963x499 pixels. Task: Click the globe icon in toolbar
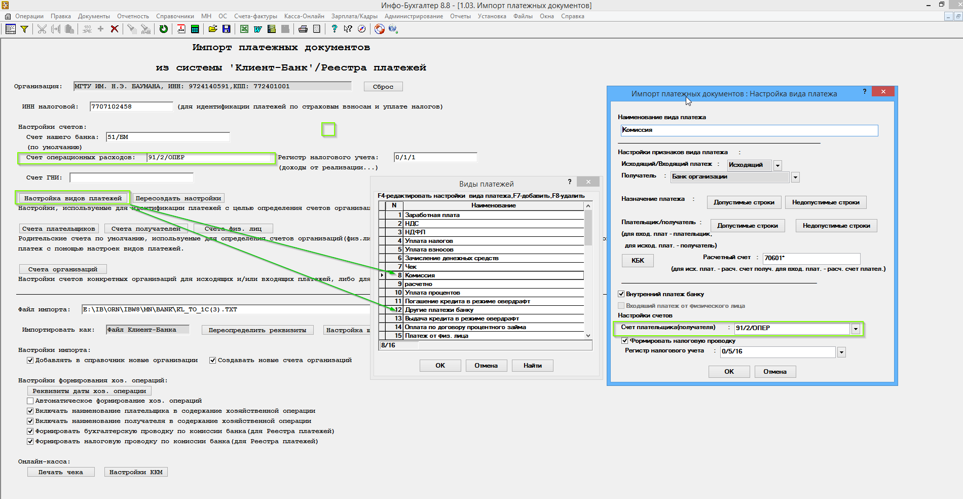[393, 29]
